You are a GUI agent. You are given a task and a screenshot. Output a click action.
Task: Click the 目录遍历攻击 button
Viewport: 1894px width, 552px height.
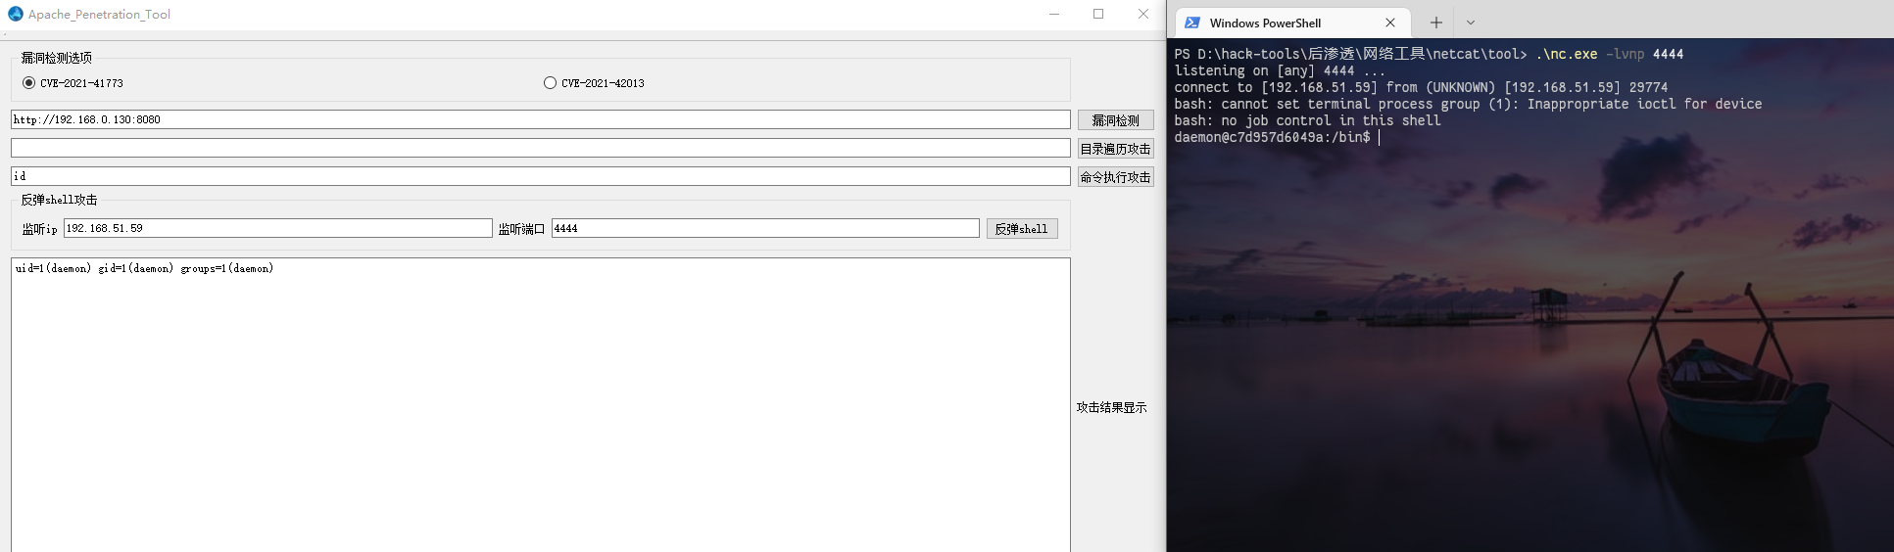[x=1116, y=149]
